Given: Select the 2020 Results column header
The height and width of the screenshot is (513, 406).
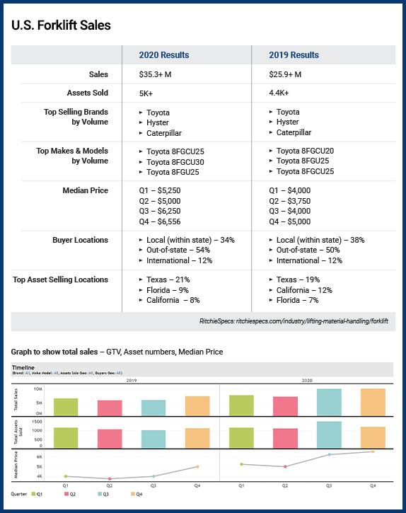Looking at the screenshot, I should (x=164, y=55).
